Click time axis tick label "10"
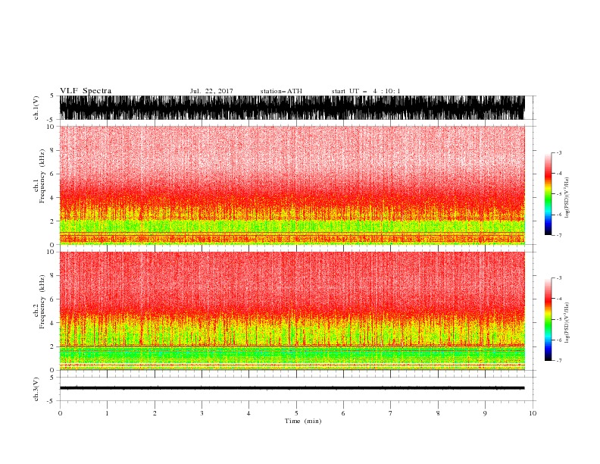This screenshot has height=464, width=600. point(533,413)
